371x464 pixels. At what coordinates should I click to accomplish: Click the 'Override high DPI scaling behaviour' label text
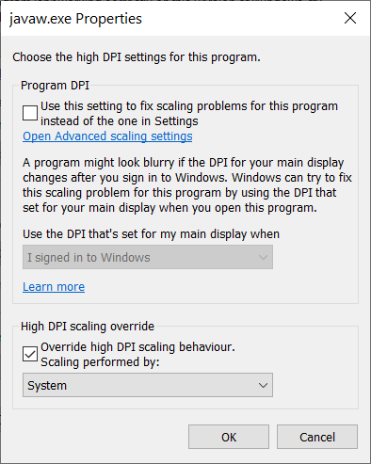[x=137, y=347]
